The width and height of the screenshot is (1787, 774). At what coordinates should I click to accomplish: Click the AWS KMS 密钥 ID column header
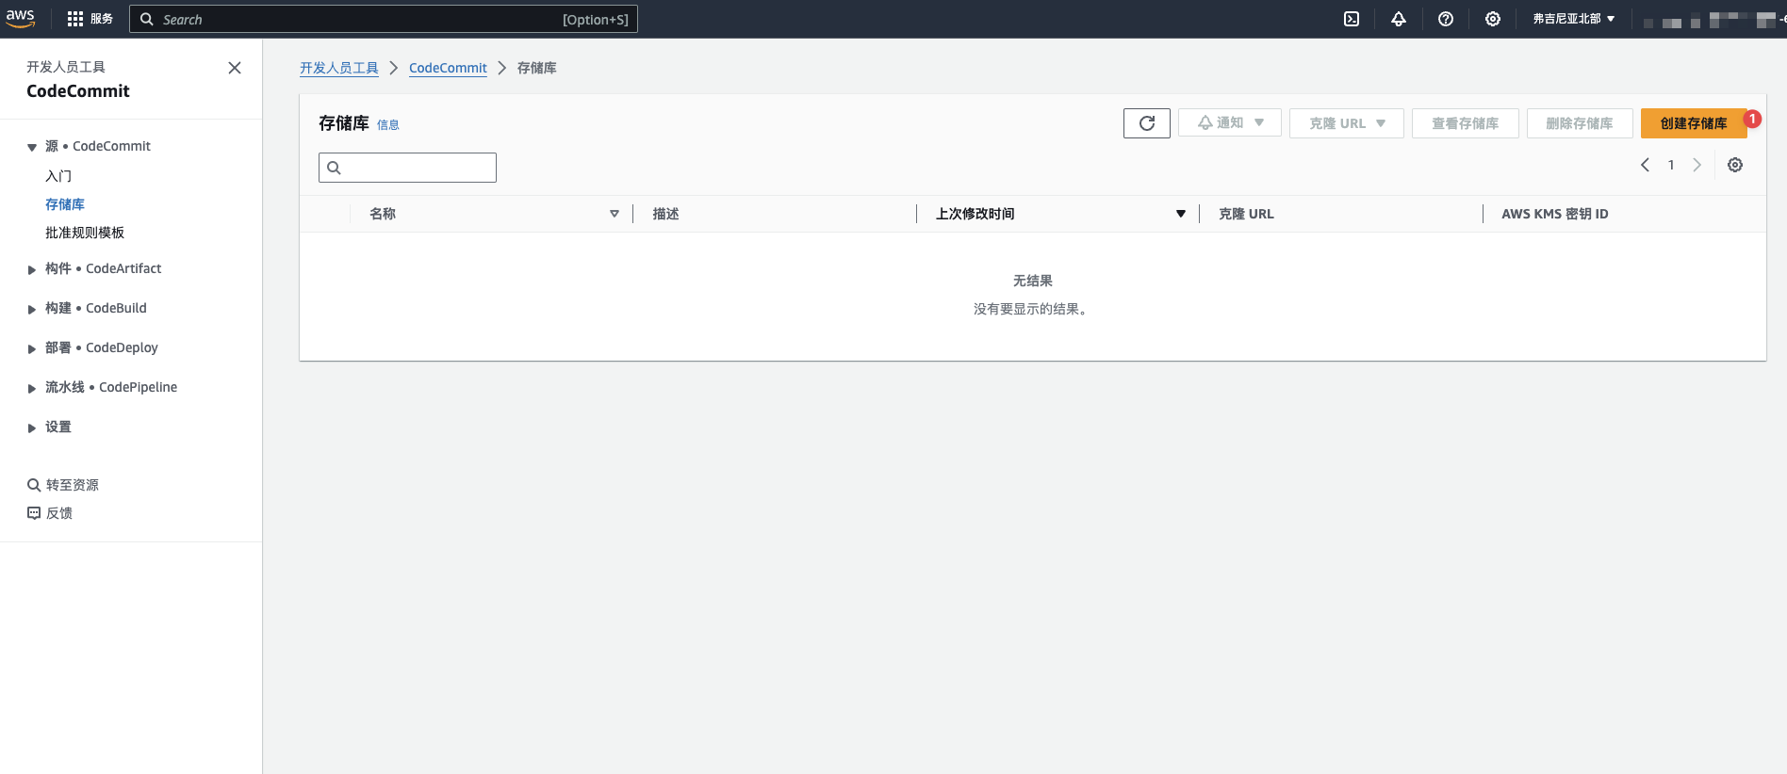tap(1555, 214)
